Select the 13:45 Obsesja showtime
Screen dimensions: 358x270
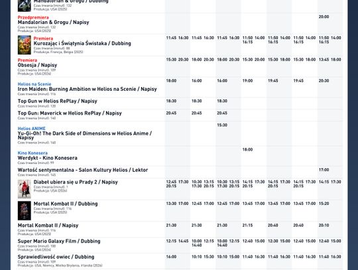(324, 60)
